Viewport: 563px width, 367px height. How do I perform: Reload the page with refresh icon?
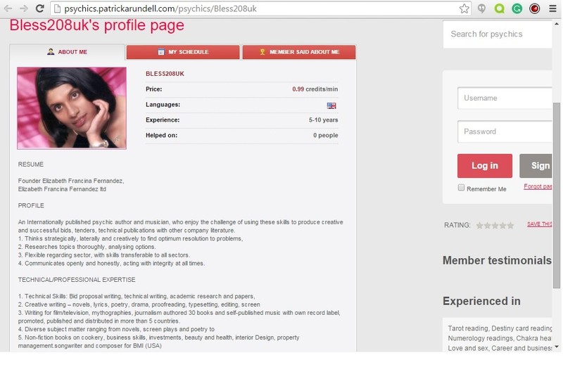pyautogui.click(x=39, y=8)
